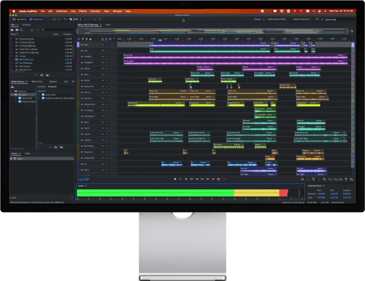Image resolution: width=365 pixels, height=281 pixels.
Task: Mute the Sub track
Action: pos(103,50)
